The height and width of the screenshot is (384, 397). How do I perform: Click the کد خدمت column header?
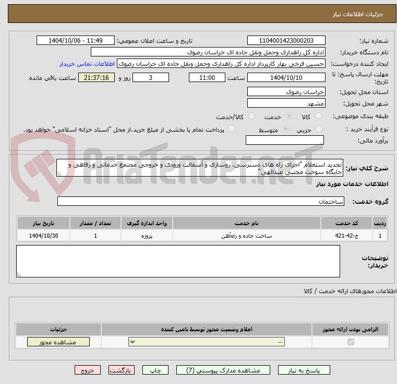[x=346, y=223]
